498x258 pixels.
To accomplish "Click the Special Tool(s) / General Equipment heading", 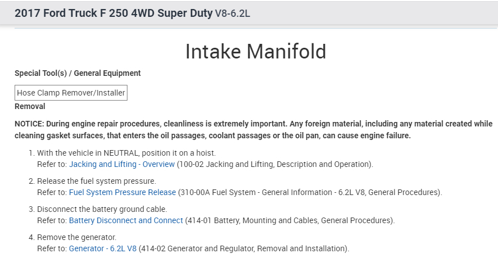I will pos(77,73).
